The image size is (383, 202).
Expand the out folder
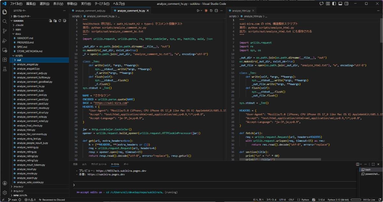19,60
